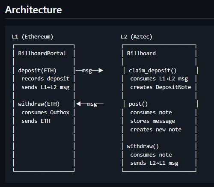Click withdraw() in the Billboard box

pos(143,146)
